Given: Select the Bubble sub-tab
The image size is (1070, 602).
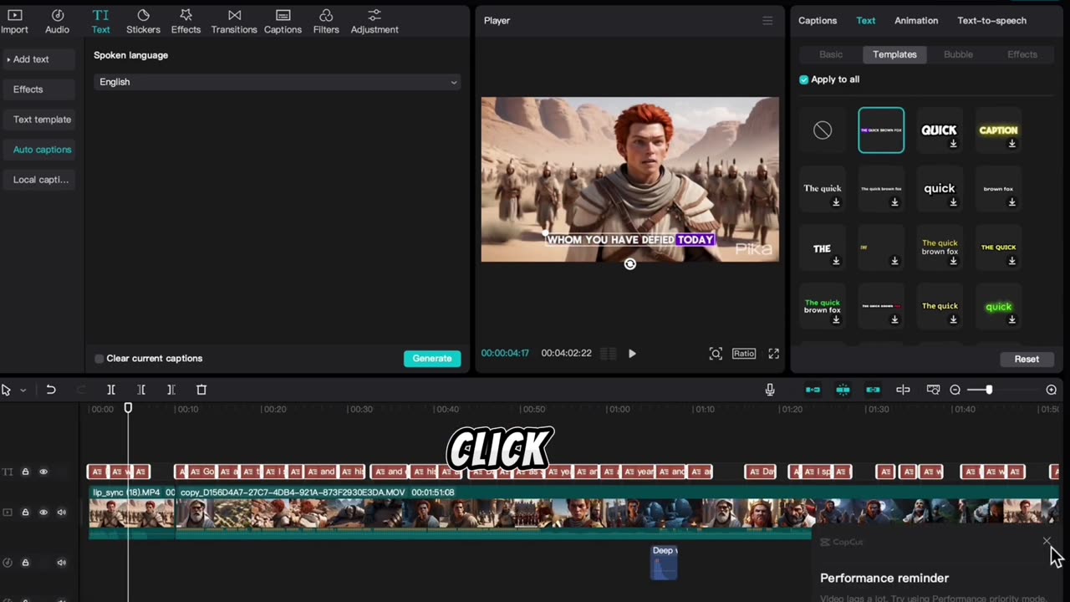Looking at the screenshot, I should 958,54.
